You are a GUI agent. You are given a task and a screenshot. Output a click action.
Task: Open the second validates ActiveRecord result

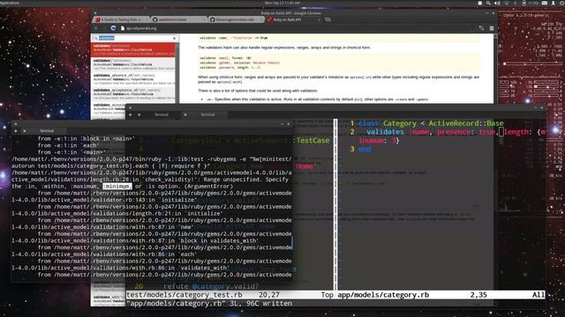(133, 64)
